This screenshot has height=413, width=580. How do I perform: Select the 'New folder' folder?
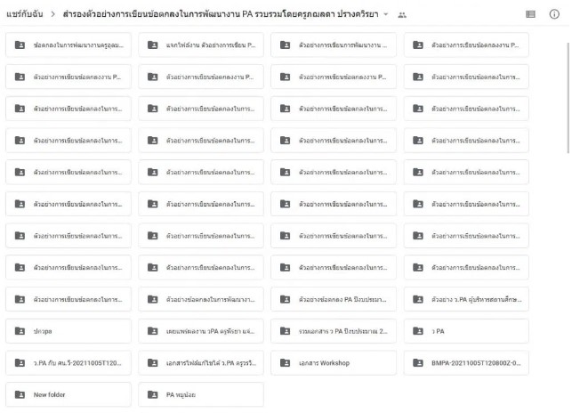(x=68, y=394)
